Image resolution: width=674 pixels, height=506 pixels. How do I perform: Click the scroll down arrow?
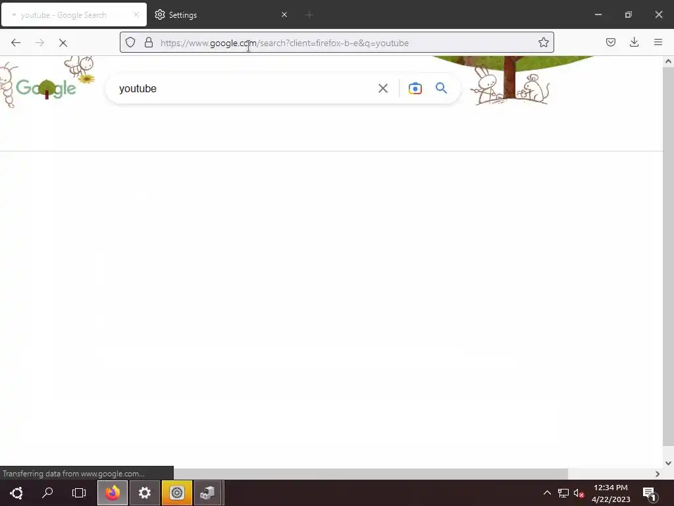click(x=668, y=463)
